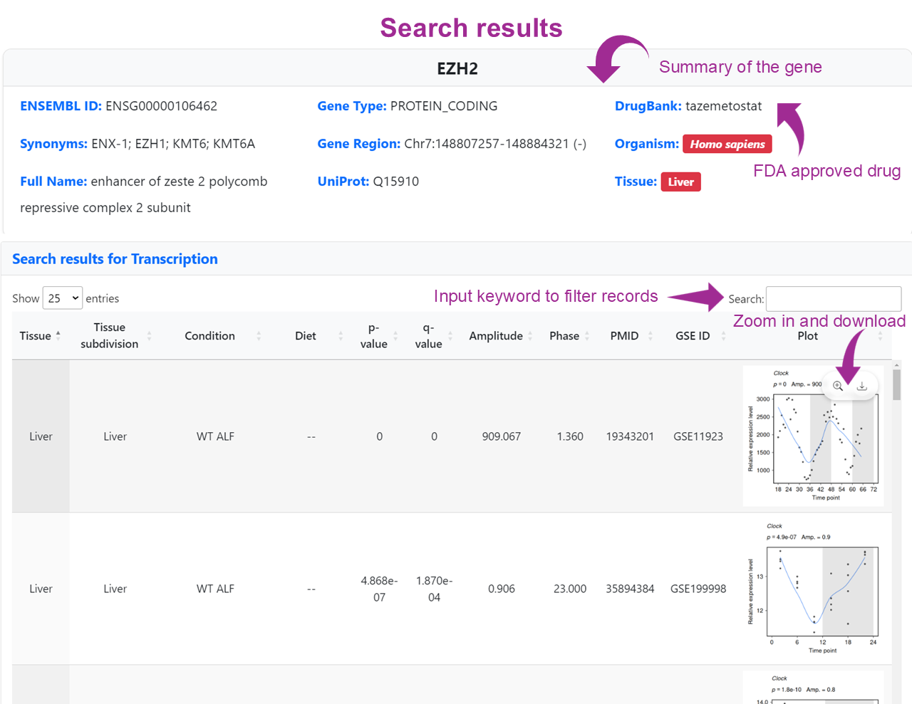The image size is (912, 704).
Task: Sort by Condition column arrows
Action: click(x=259, y=336)
